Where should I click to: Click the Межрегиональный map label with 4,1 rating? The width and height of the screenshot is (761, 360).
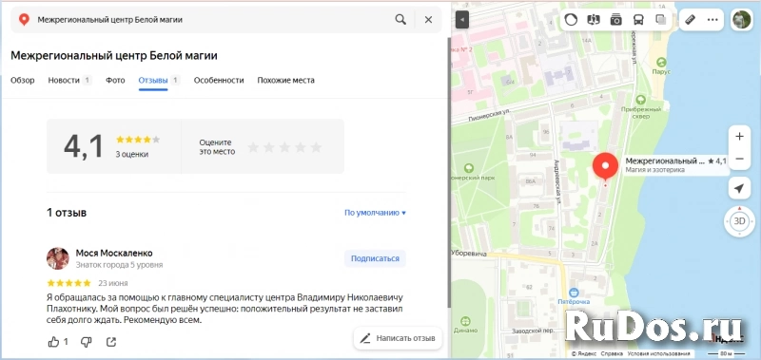click(675, 164)
